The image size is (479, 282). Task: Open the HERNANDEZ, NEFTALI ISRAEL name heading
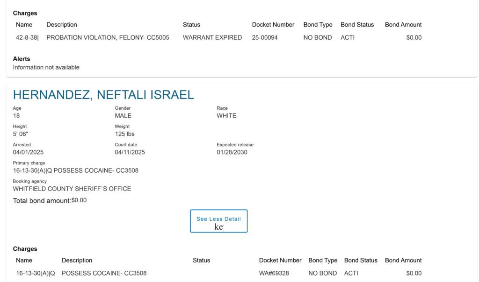(x=103, y=95)
